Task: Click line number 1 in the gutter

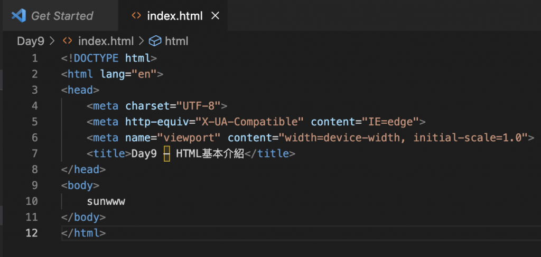Action: point(35,58)
